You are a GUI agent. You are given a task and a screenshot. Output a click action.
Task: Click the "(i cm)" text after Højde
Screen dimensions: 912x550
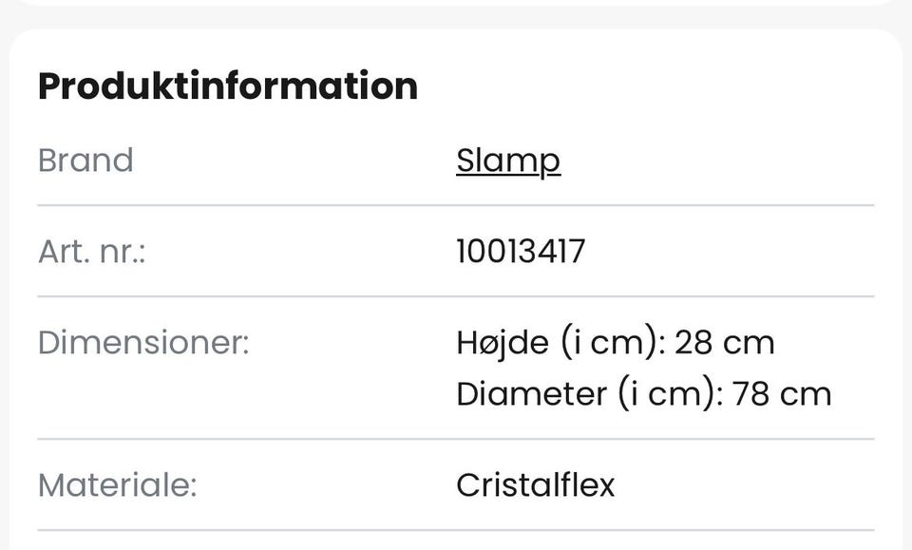(611, 343)
